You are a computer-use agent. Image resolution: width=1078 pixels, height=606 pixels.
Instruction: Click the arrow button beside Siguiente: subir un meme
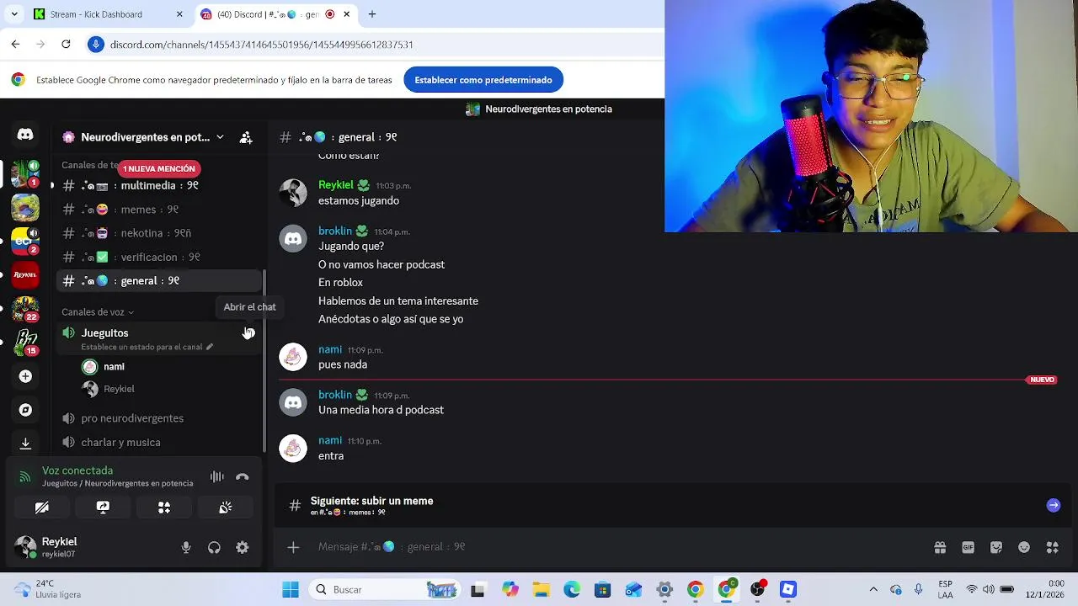[x=1053, y=505]
